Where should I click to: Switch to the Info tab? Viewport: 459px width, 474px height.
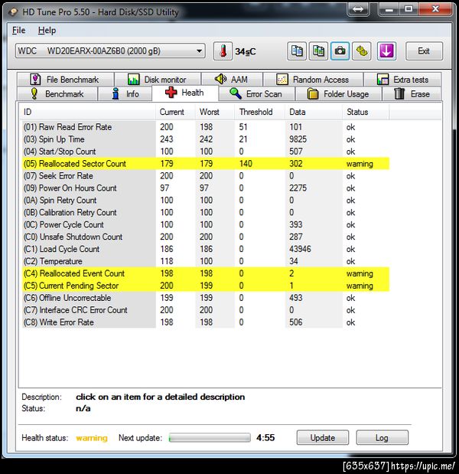point(125,93)
